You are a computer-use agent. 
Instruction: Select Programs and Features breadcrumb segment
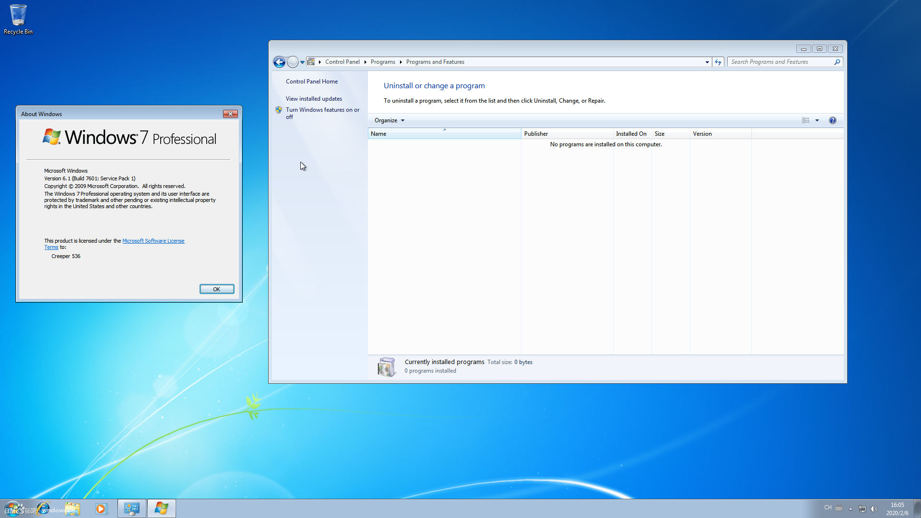435,62
